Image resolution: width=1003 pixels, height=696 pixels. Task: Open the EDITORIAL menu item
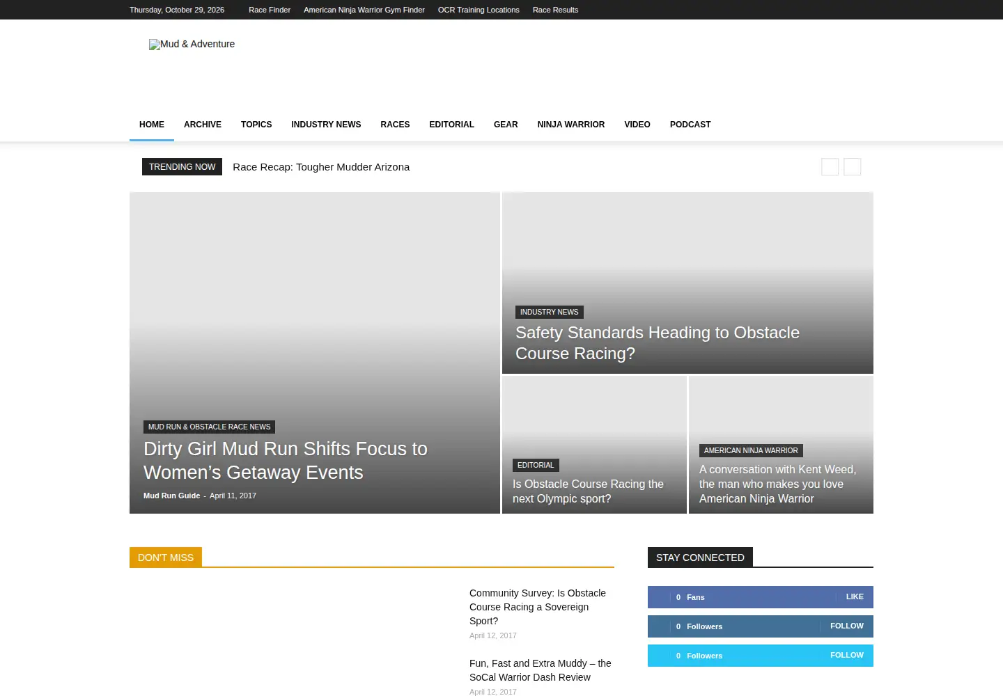[x=451, y=125]
